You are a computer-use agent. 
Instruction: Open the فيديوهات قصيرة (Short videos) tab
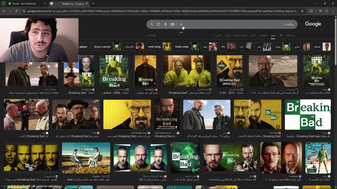coord(241,35)
